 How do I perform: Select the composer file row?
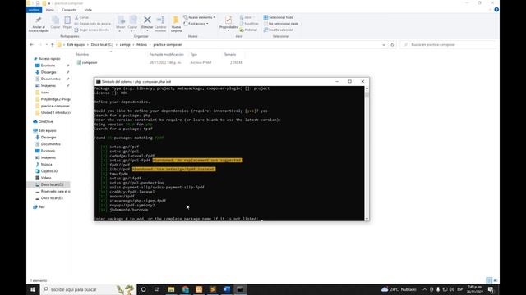point(159,62)
